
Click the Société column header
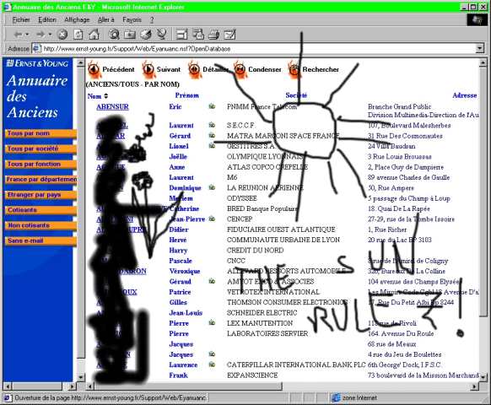pyautogui.click(x=296, y=95)
